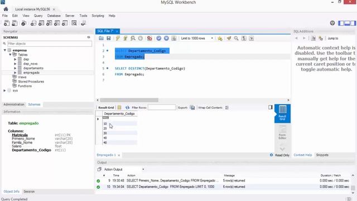Go back in SQL Additions help
This screenshot has height=201, width=357.
pyautogui.click(x=296, y=39)
